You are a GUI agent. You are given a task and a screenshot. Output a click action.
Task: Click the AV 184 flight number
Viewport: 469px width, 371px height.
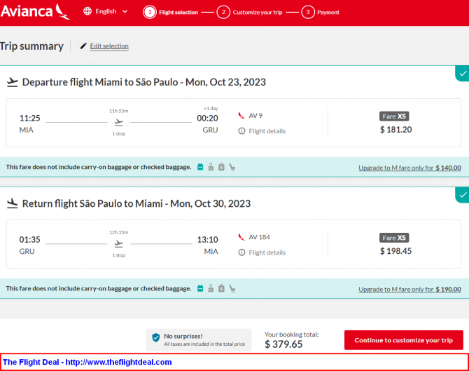[x=259, y=237]
